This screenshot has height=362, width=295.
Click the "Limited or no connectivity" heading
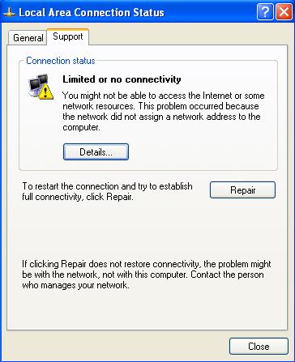pos(122,79)
